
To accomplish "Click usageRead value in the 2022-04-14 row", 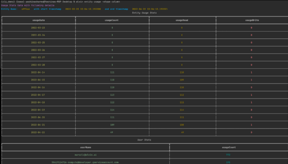I will (182, 73).
